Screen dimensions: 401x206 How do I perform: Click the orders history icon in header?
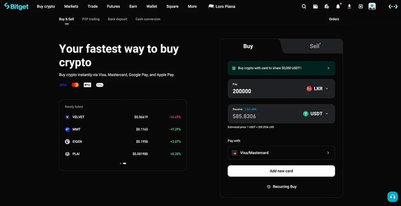327,7
